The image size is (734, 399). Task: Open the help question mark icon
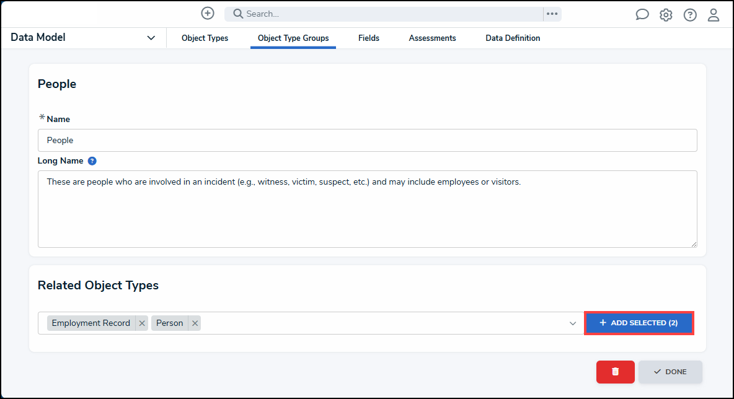(690, 15)
